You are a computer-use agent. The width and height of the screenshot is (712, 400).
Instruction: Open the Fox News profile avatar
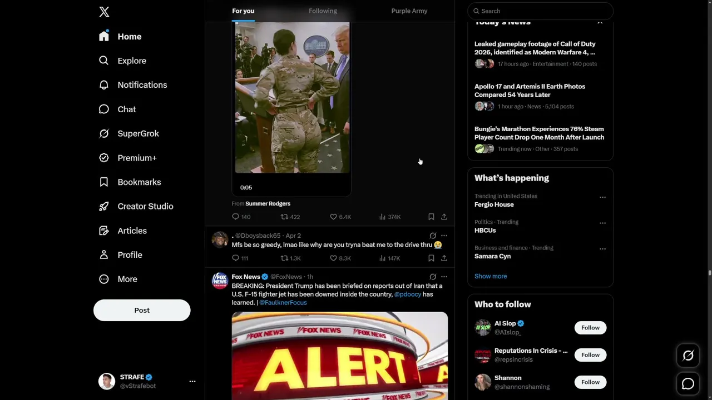(220, 281)
